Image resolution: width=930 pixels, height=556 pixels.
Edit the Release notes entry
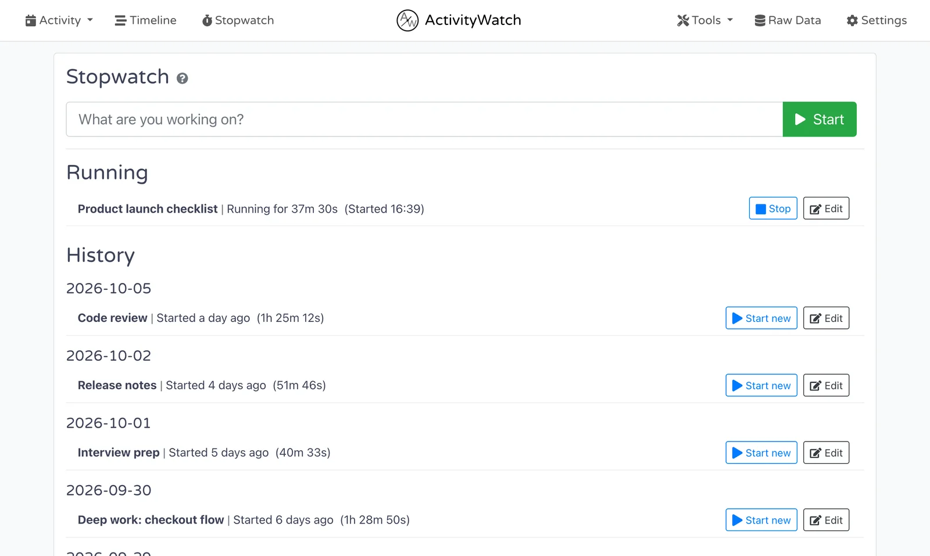826,386
